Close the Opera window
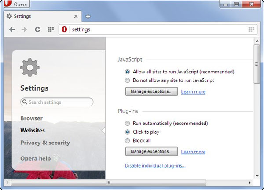 coord(251,4)
